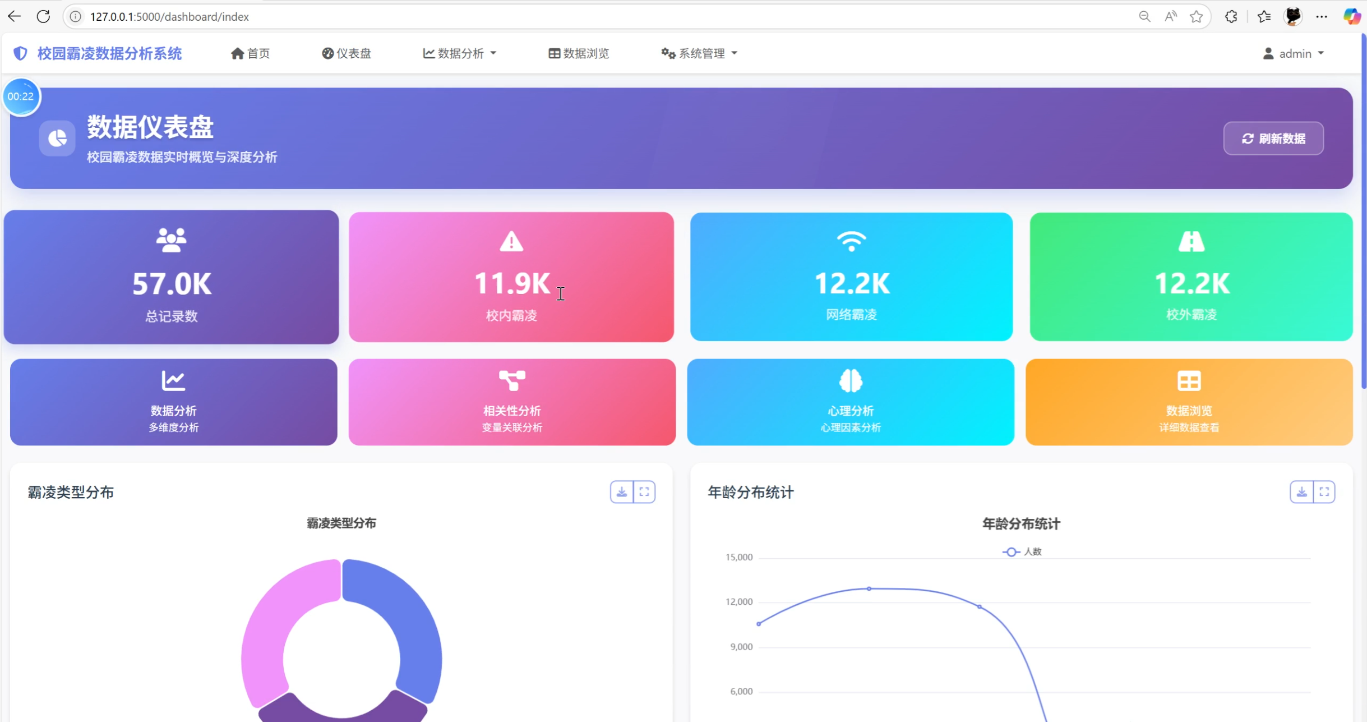Viewport: 1367px width, 722px height.
Task: Expand 年龄分布统计 chart to fullscreen
Action: coord(1324,492)
